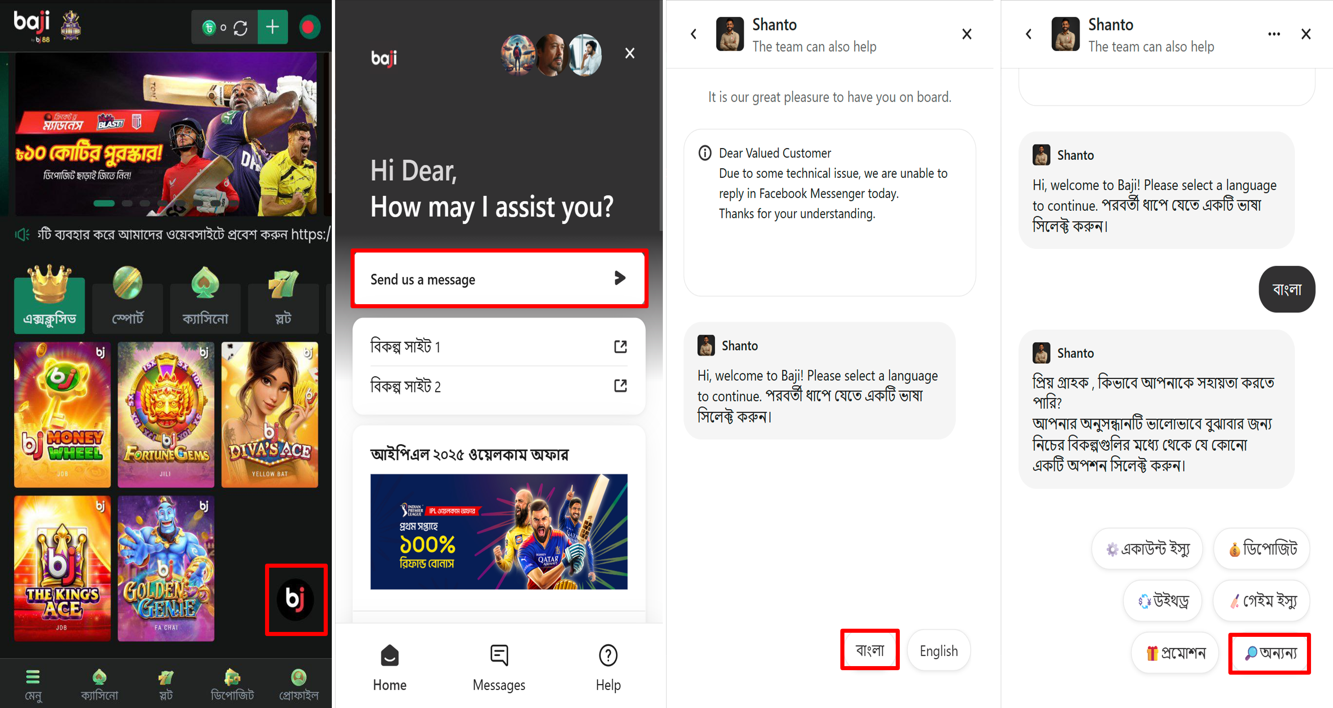Open বিকল্প সাইট 1 link
1333x708 pixels.
(499, 346)
